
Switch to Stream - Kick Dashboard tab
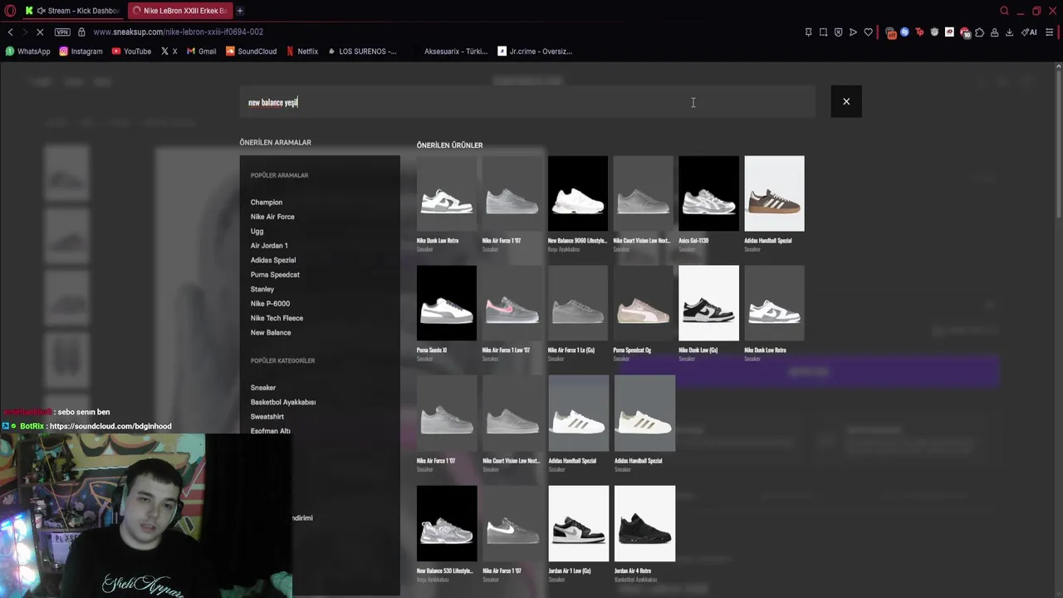point(73,11)
